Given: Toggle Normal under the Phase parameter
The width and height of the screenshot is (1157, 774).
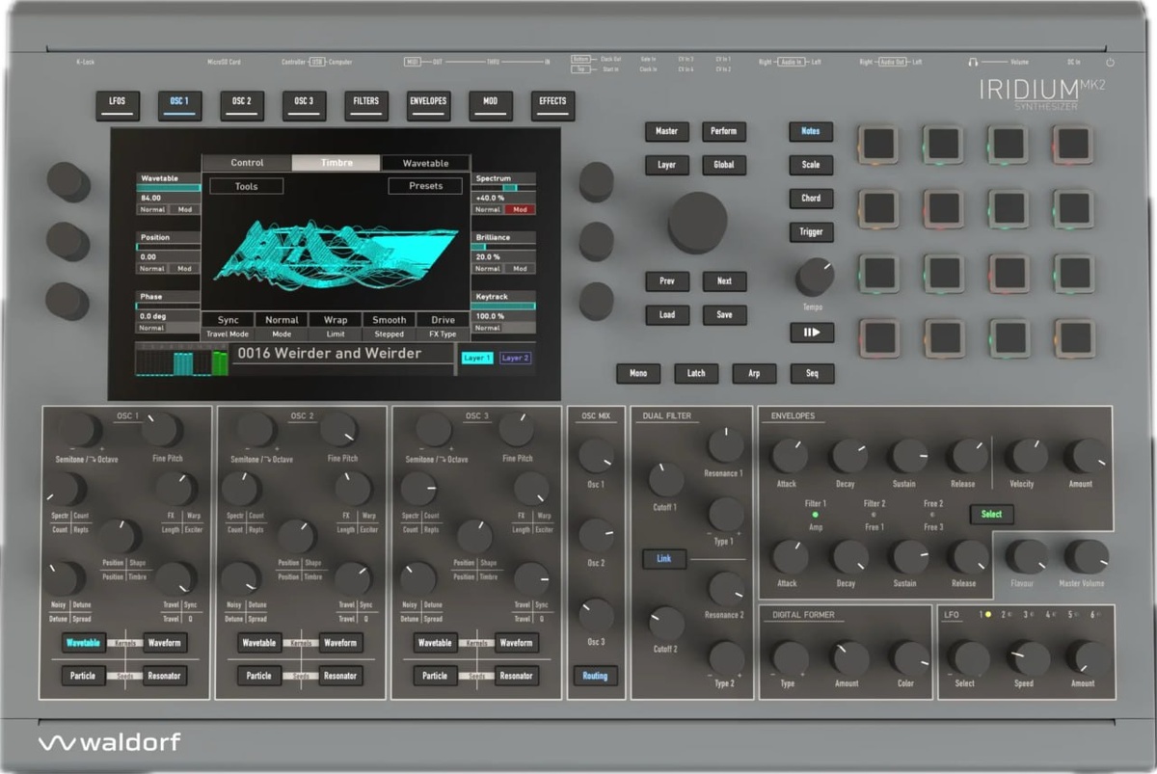Looking at the screenshot, I should tap(152, 328).
